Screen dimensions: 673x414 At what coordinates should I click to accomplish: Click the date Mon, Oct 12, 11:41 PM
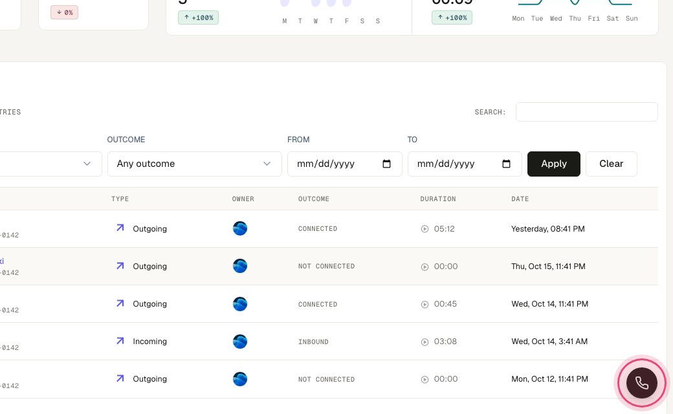pos(550,379)
